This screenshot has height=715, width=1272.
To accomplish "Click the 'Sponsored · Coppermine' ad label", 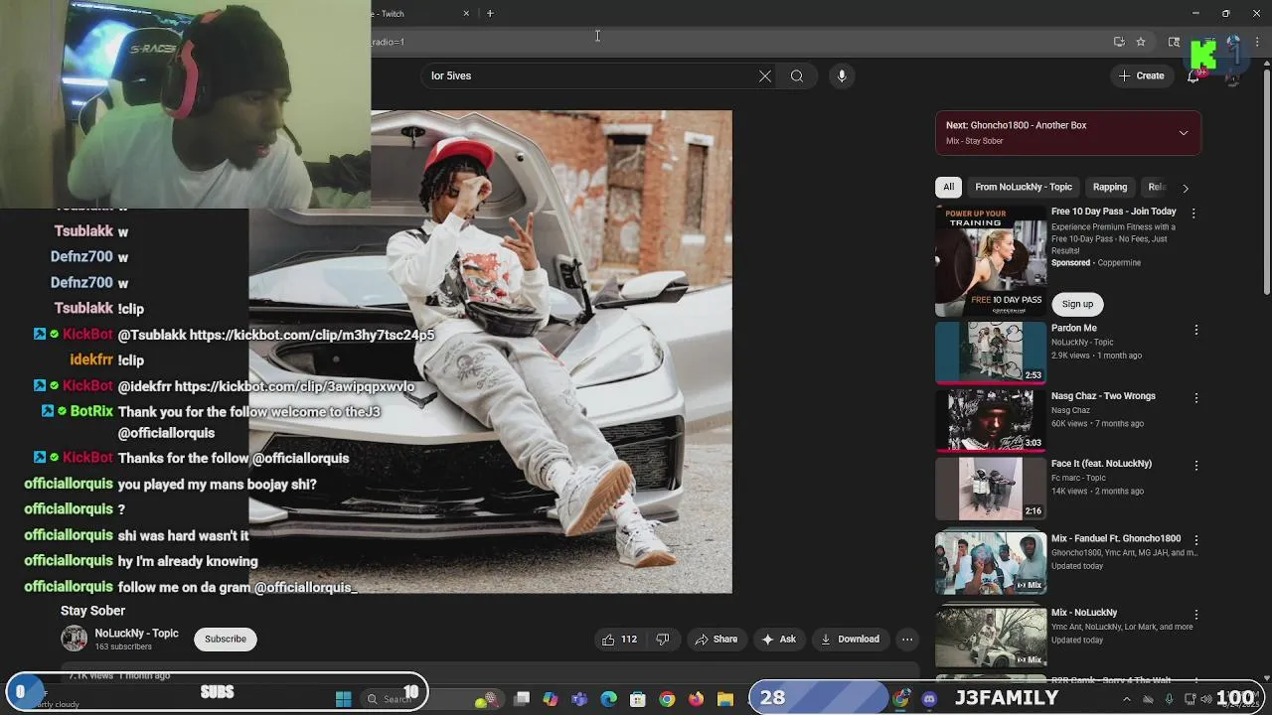I will coord(1096,263).
